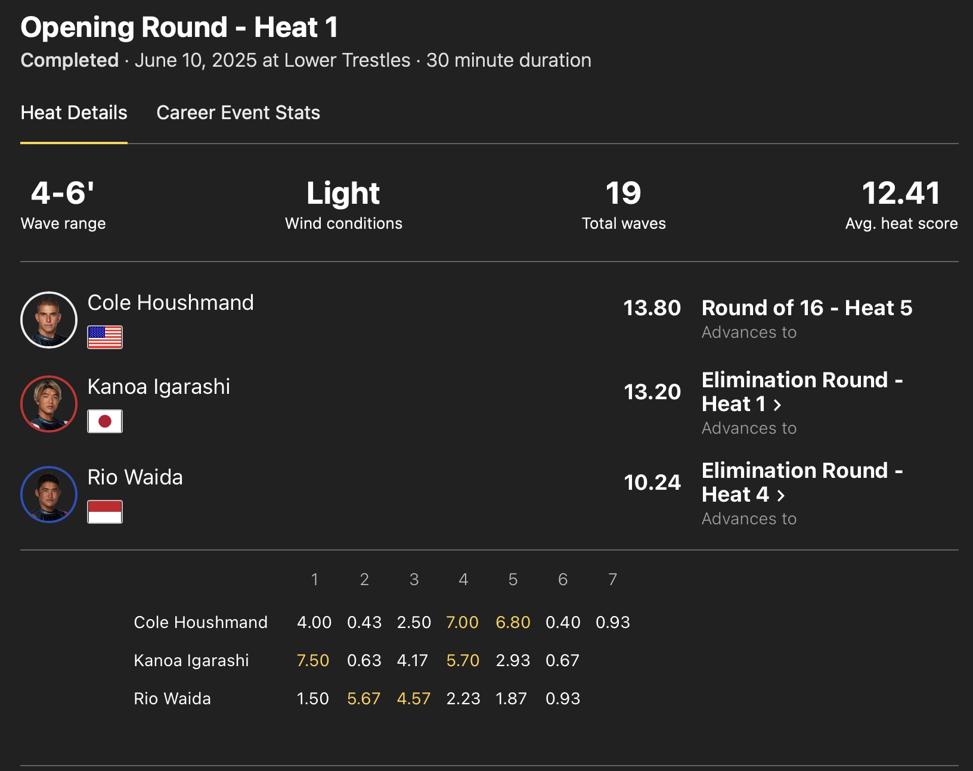
Task: Open Elimination Round Heat 4 chevron
Action: [781, 496]
